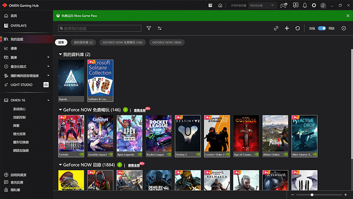The height and width of the screenshot is (199, 353).
Task: Collapse GeForce NOW 目錄 (1884) section
Action: [x=60, y=165]
